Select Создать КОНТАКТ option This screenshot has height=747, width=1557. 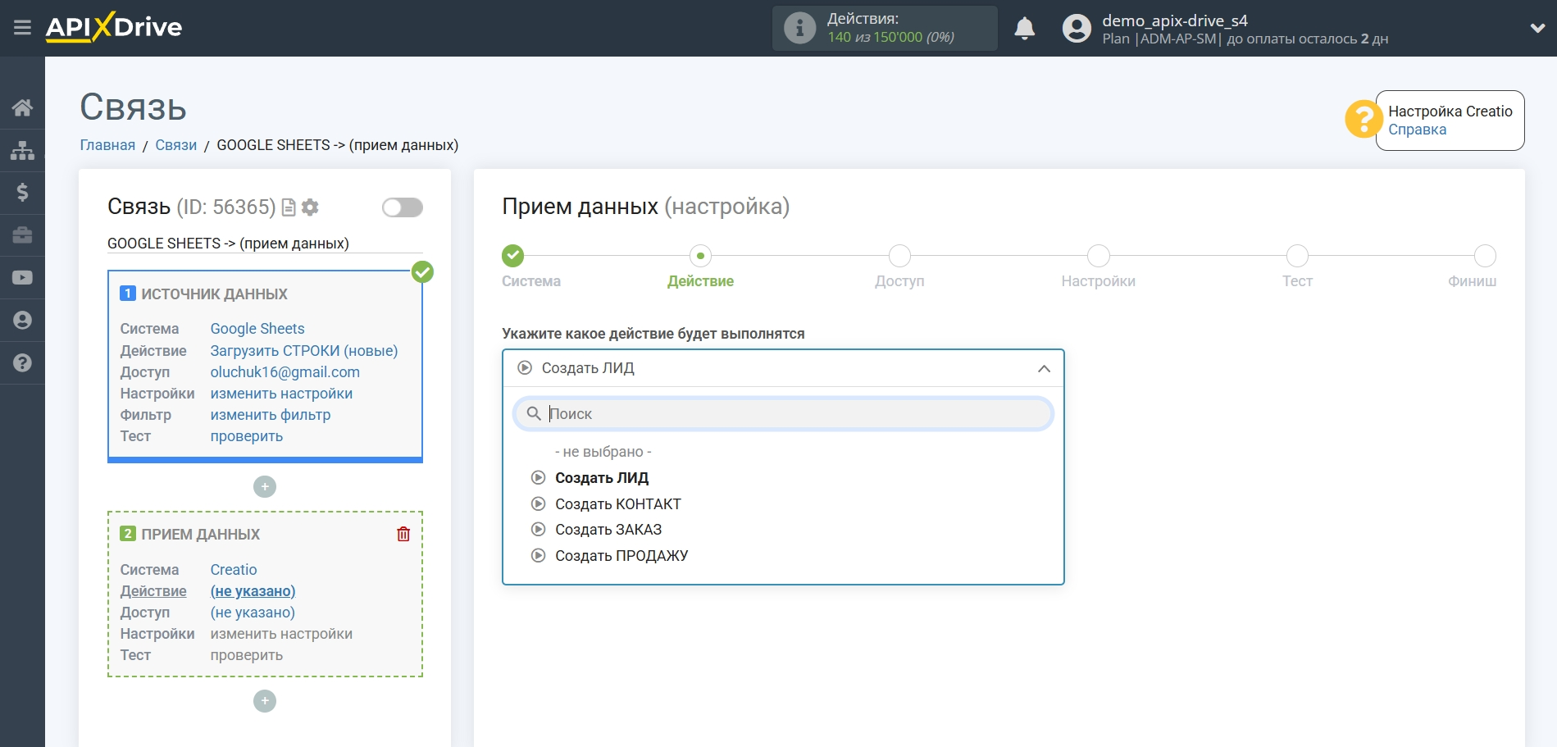(617, 504)
